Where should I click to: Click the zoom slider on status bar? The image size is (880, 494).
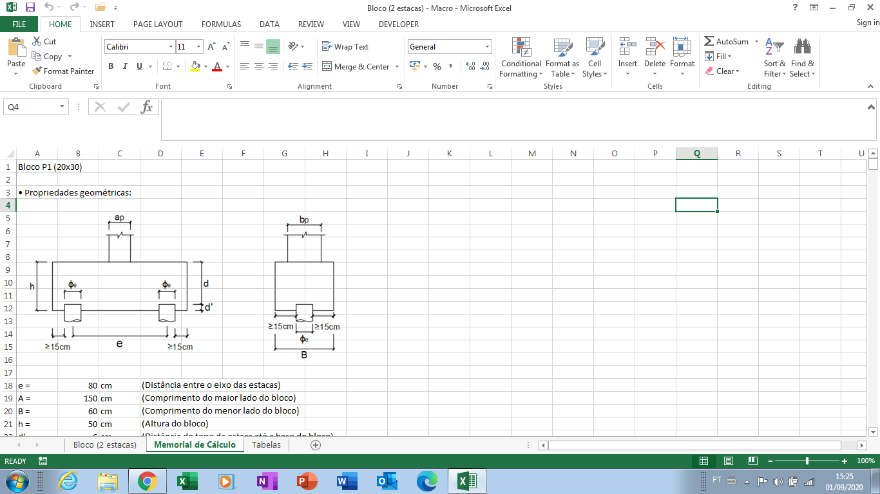point(807,461)
